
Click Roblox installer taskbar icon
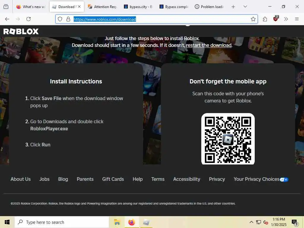point(146,222)
